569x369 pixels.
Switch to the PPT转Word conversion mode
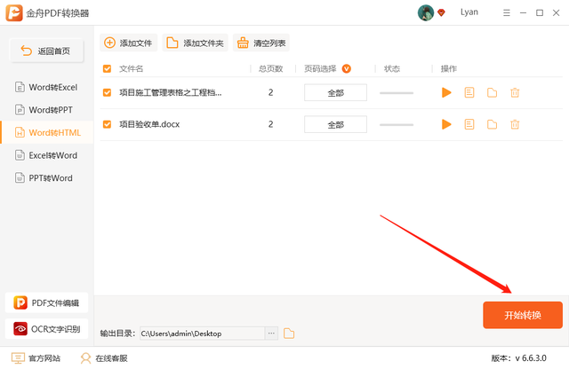tap(46, 177)
